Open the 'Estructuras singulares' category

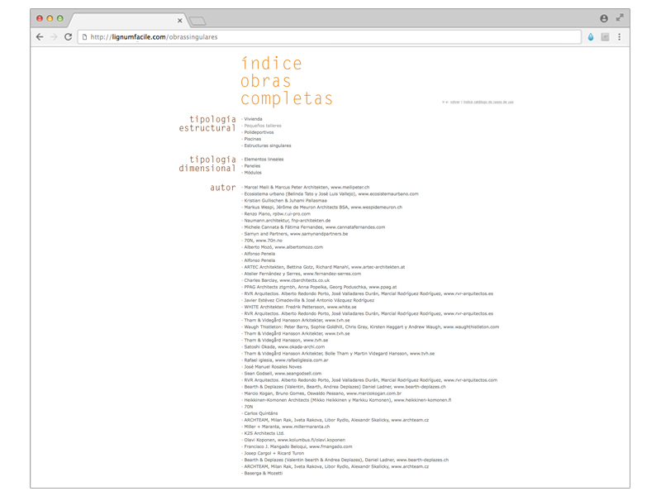point(267,145)
